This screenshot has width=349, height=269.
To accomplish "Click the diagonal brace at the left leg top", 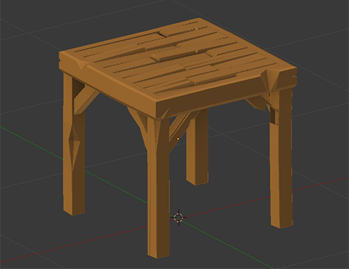I will [85, 100].
